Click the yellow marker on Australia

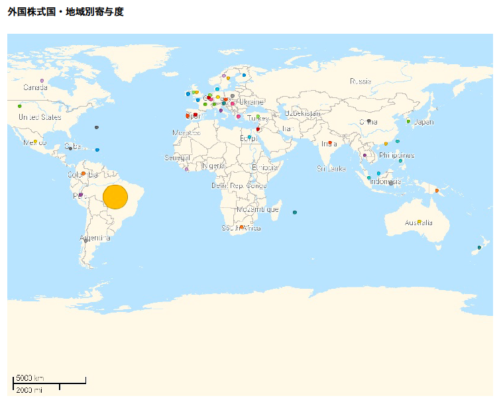pos(419,222)
